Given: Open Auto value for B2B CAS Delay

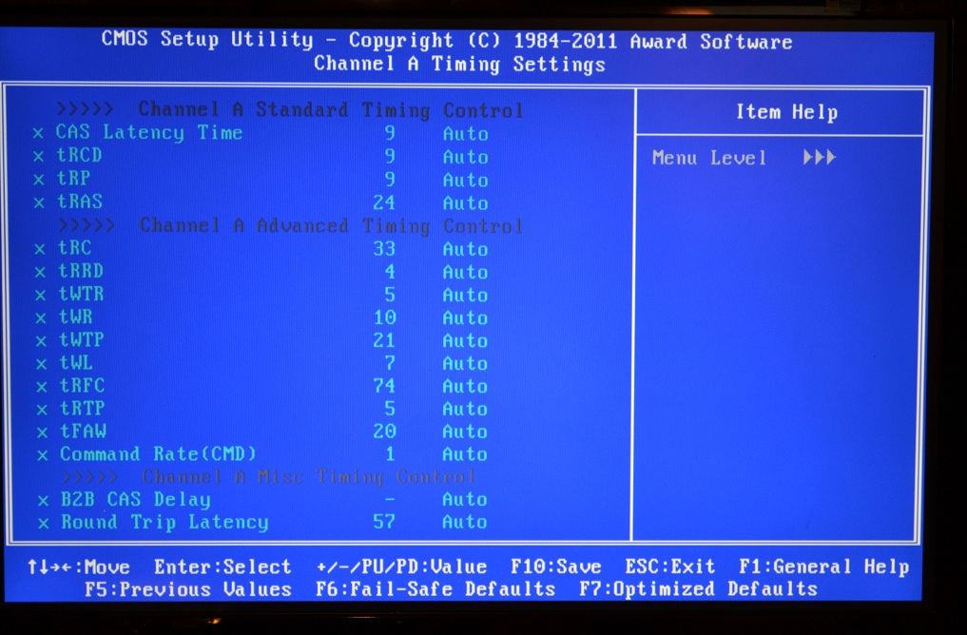Looking at the screenshot, I should (x=466, y=499).
